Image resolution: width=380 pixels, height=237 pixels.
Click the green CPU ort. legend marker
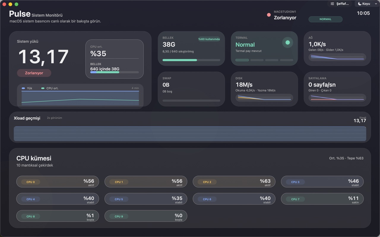click(43, 88)
